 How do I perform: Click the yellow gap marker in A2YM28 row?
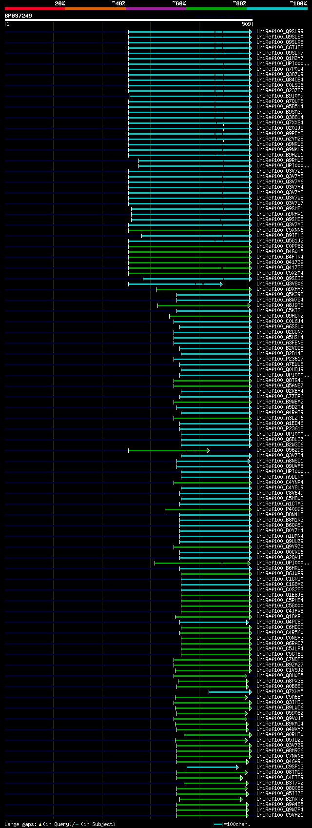(223, 141)
